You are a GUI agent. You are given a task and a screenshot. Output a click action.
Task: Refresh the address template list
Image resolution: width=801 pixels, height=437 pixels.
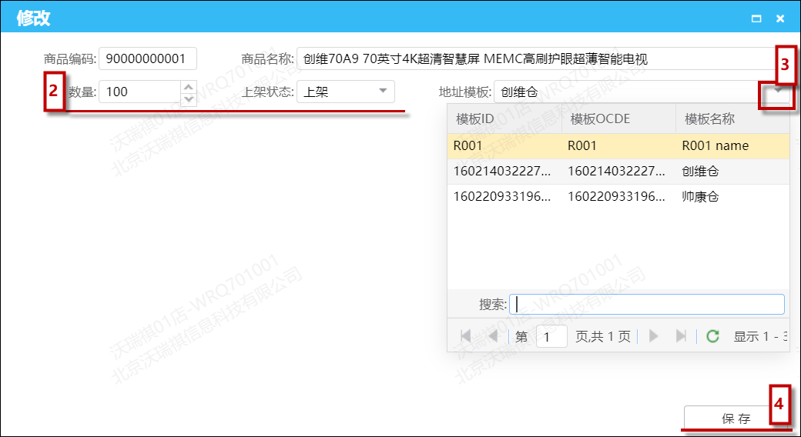coord(713,336)
